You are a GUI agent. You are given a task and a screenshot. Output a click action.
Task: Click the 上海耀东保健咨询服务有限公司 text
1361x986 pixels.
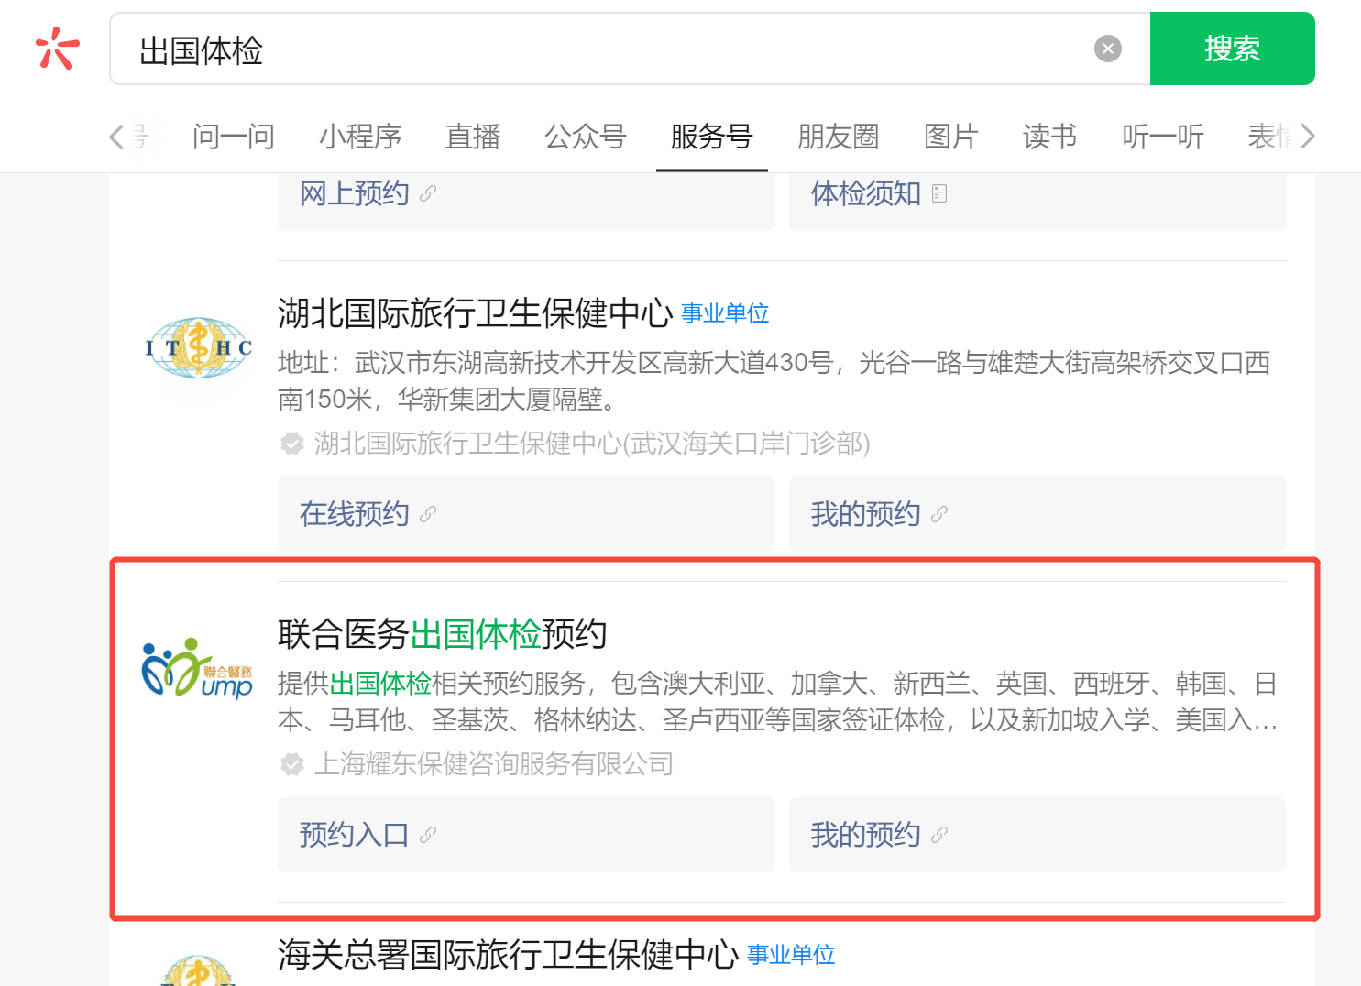point(494,764)
